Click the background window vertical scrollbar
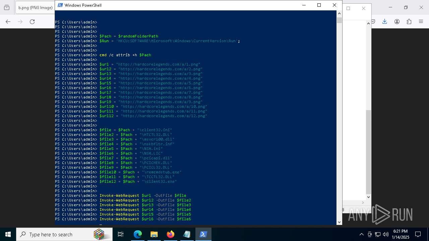The width and height of the screenshot is (429, 241). tap(369, 152)
